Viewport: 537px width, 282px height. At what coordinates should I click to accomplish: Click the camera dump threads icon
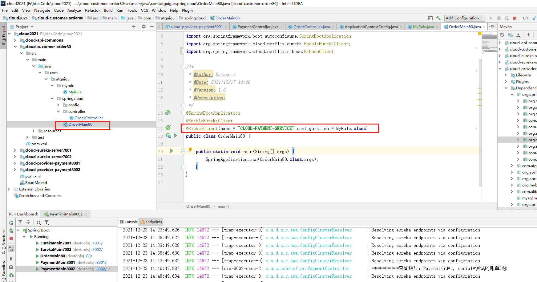coord(11,267)
